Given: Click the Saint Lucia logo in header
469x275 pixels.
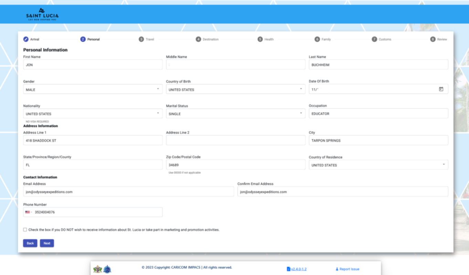Looking at the screenshot, I should 42,14.
